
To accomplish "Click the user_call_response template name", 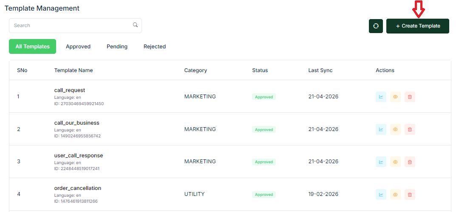I will pos(79,156).
